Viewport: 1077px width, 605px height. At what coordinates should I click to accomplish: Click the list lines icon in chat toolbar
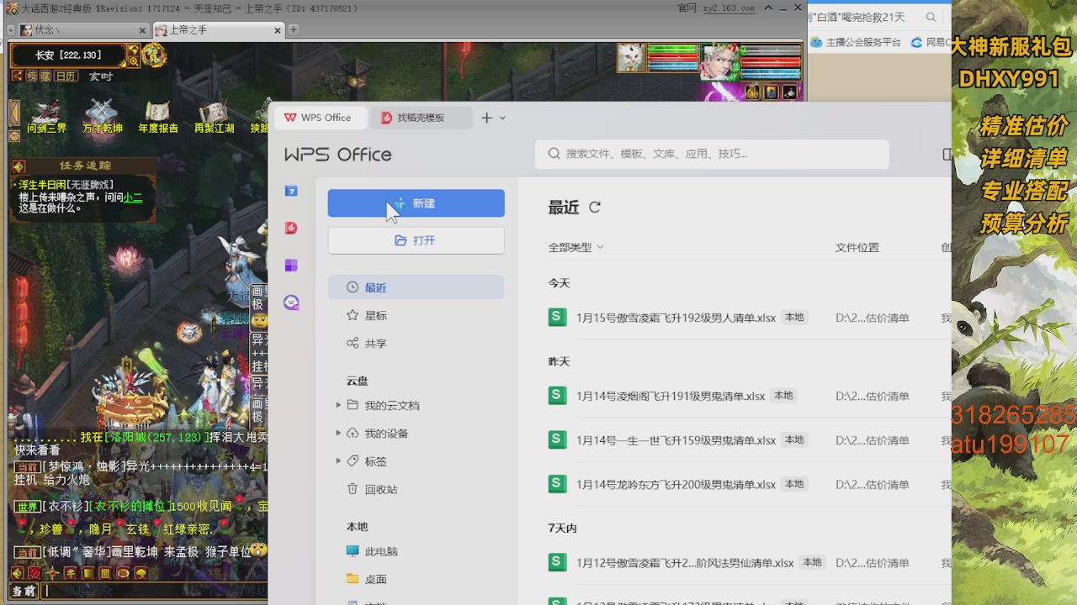(105, 573)
